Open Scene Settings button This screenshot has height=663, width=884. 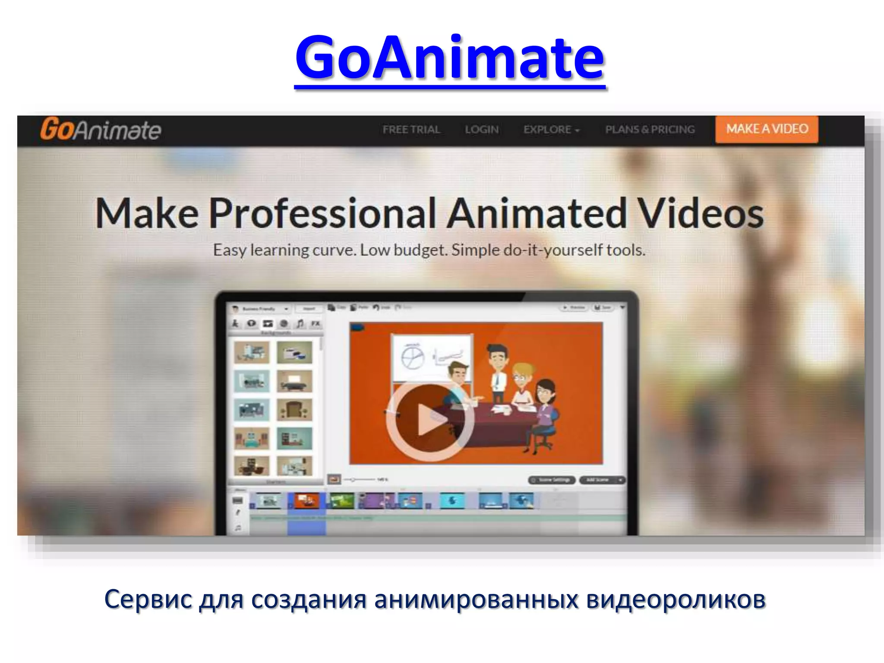click(x=552, y=480)
